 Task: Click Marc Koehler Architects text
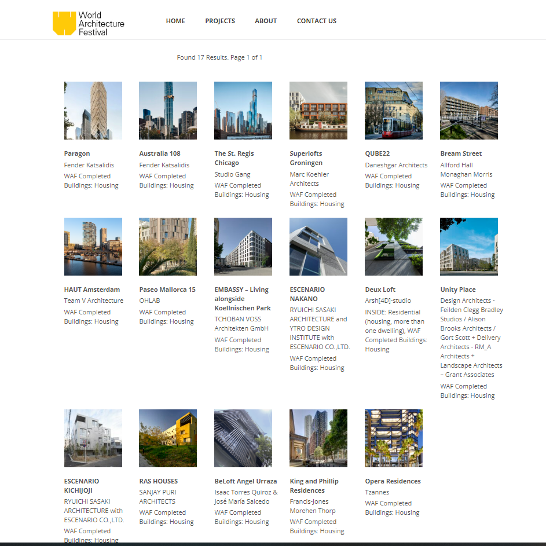tap(309, 179)
